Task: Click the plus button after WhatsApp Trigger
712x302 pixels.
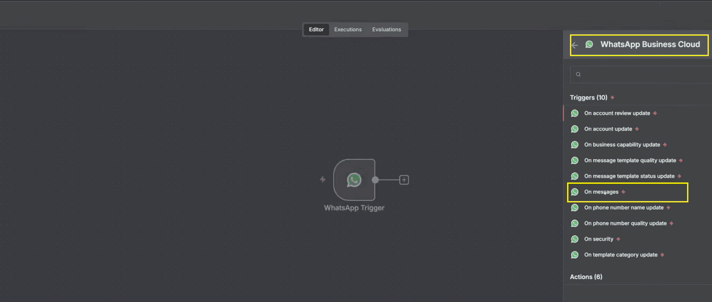Action: click(404, 180)
